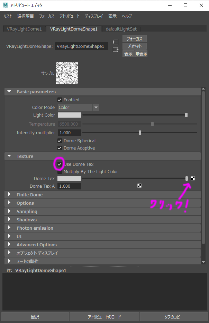This screenshot has width=209, height=323.
Task: Open the 選択項目 menu
Action: click(x=26, y=16)
